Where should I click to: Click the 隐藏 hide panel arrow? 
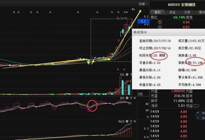(x=143, y=4)
